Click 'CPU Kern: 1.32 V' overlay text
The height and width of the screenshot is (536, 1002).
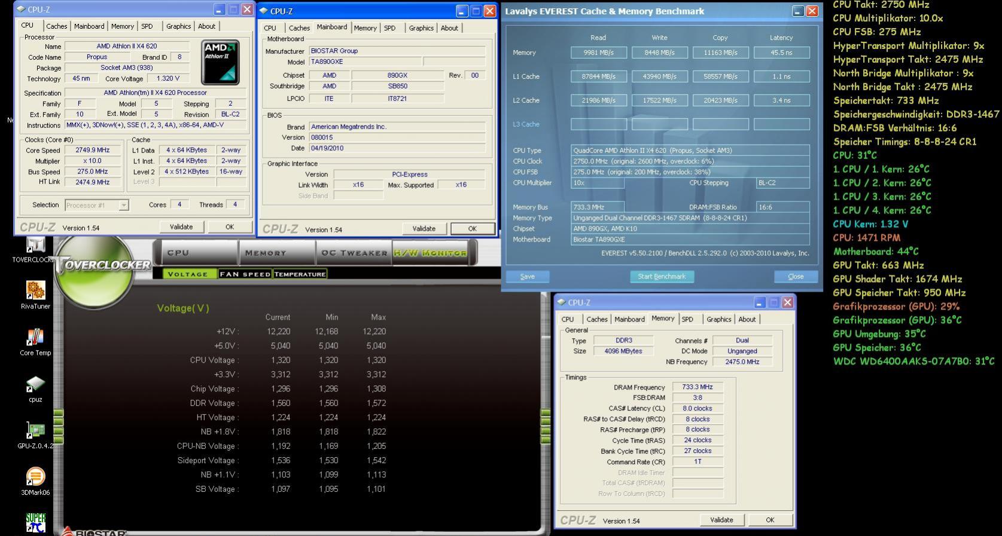(871, 224)
